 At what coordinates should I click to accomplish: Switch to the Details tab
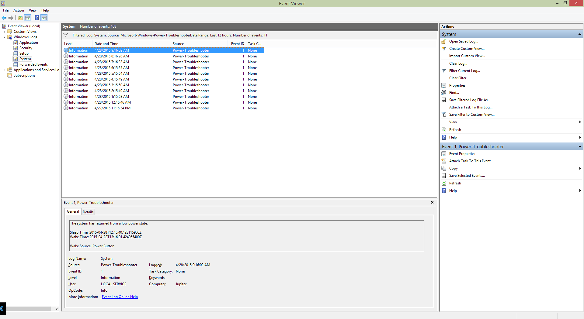(x=88, y=212)
